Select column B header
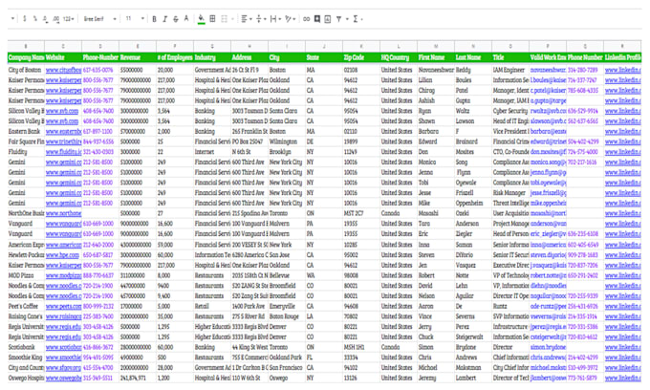The width and height of the screenshot is (650, 390). (x=26, y=46)
